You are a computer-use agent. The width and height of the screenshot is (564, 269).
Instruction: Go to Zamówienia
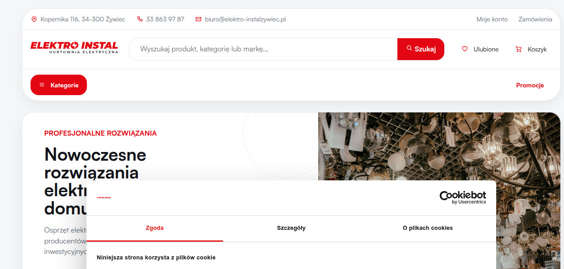click(535, 19)
